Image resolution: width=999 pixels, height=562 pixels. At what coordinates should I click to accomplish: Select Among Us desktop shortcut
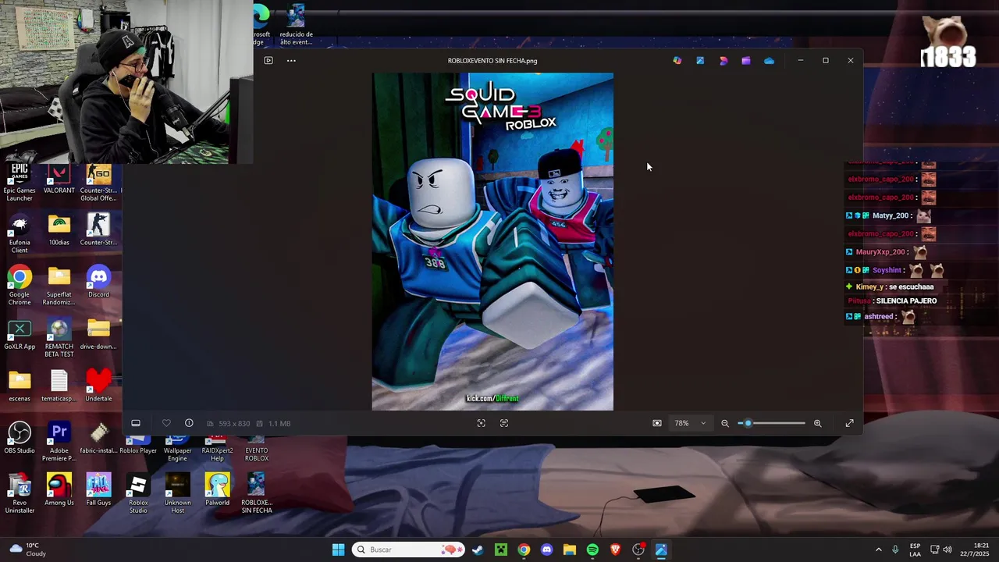click(59, 491)
